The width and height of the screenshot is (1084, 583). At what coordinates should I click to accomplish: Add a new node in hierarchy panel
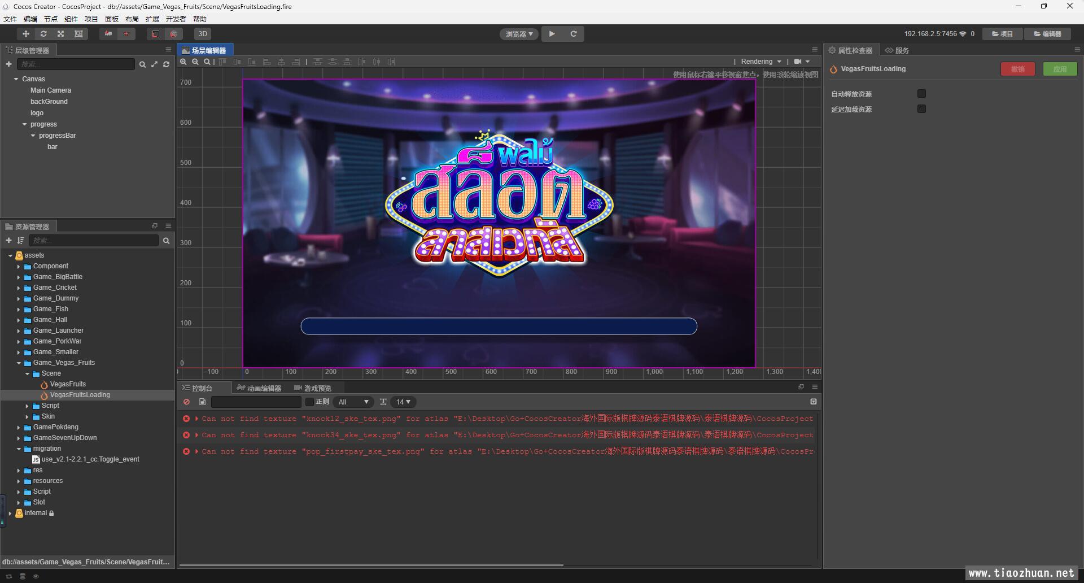point(8,64)
